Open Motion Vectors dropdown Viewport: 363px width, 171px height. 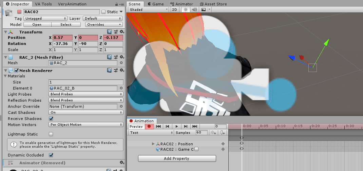coord(85,124)
